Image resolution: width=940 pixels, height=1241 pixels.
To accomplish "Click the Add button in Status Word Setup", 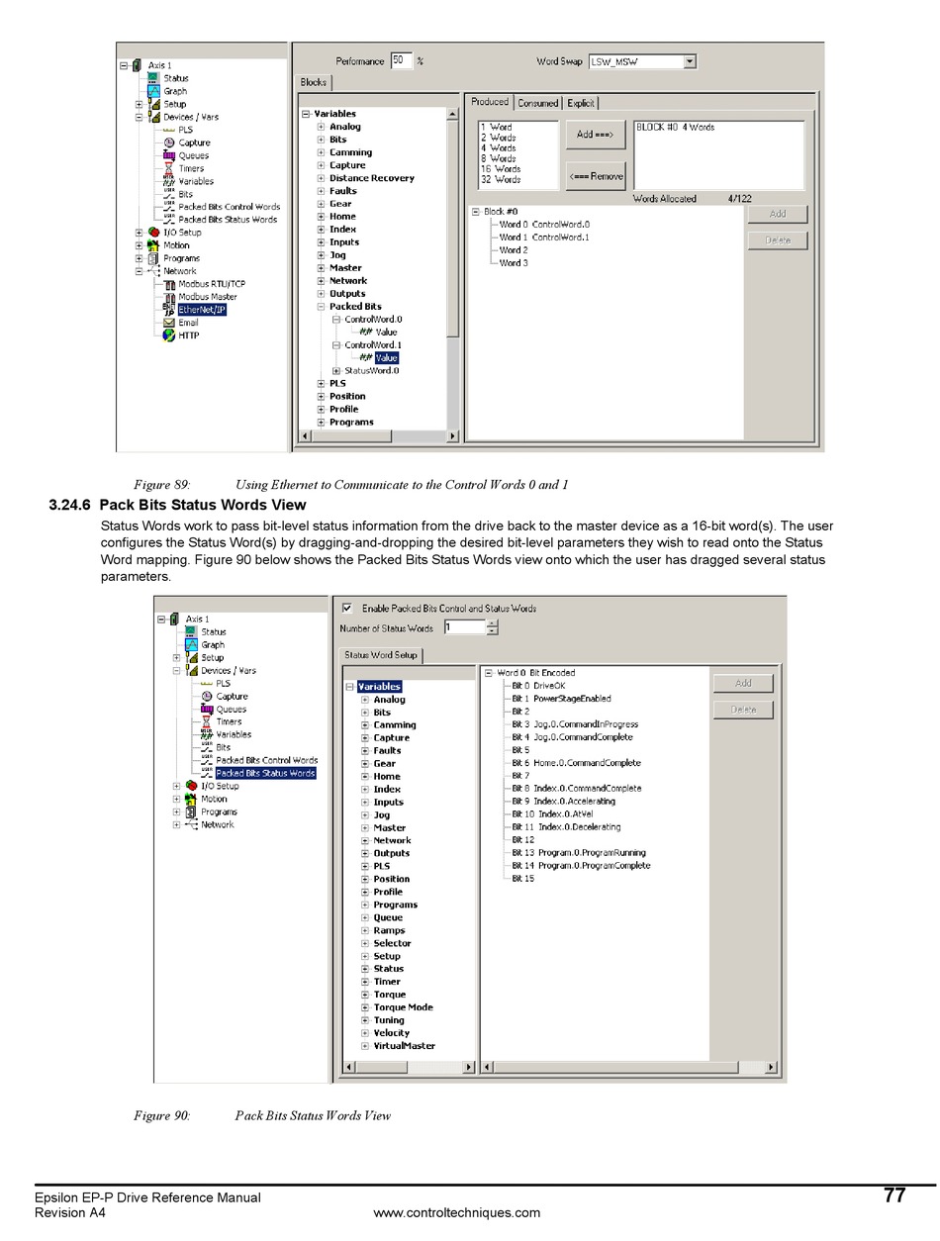I will (743, 683).
